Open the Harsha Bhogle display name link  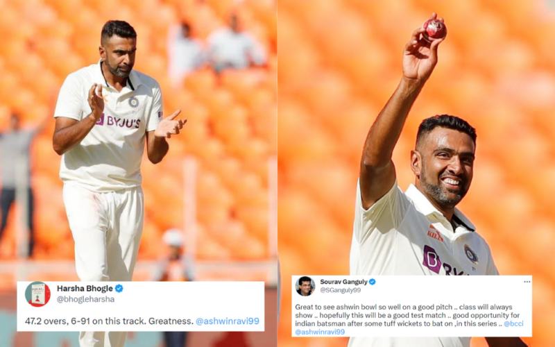pyautogui.click(x=85, y=289)
